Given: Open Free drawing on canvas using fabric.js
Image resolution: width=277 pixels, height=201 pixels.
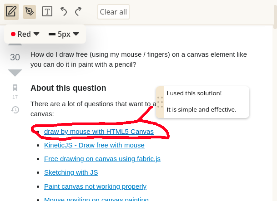Looking at the screenshot, I should tap(102, 159).
